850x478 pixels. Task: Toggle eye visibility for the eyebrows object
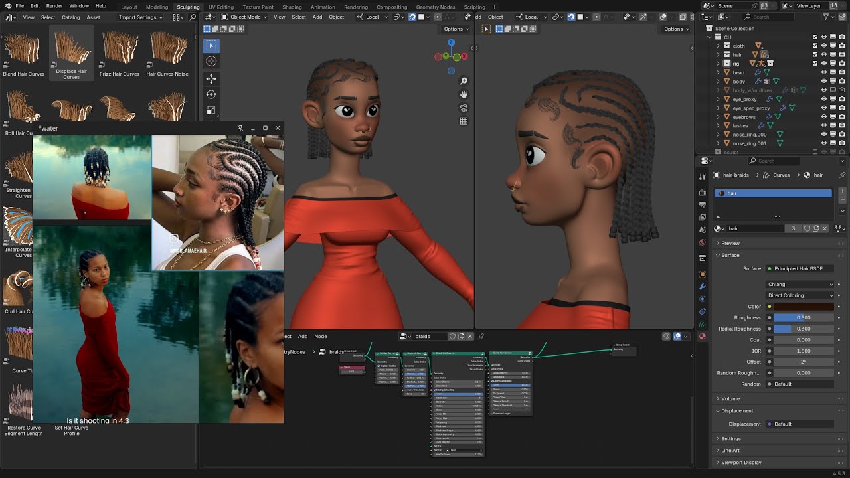point(824,117)
